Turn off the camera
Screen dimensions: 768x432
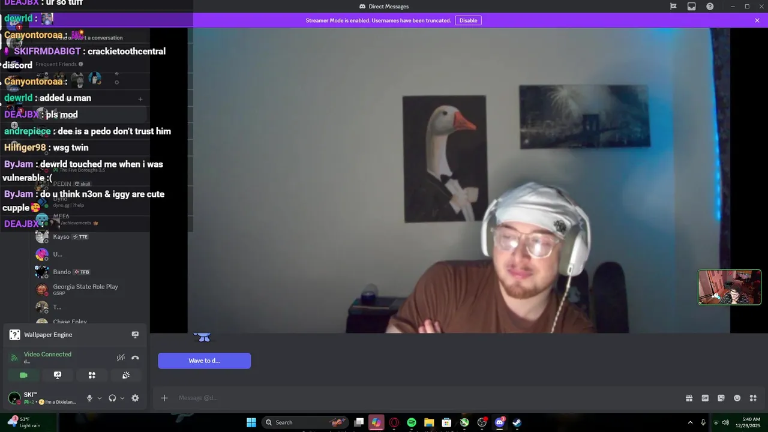(x=23, y=375)
